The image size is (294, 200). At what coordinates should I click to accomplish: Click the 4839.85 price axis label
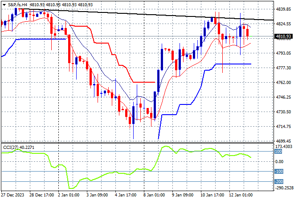point(283,9)
